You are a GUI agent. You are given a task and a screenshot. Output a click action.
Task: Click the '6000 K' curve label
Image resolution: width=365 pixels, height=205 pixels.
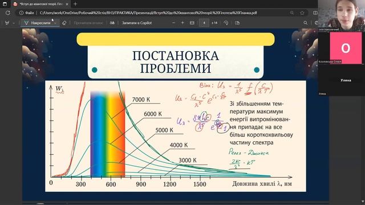[153, 114]
